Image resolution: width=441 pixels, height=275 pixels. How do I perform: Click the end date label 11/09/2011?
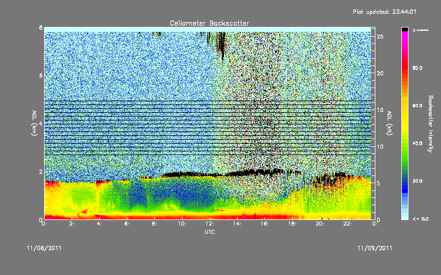click(x=375, y=248)
